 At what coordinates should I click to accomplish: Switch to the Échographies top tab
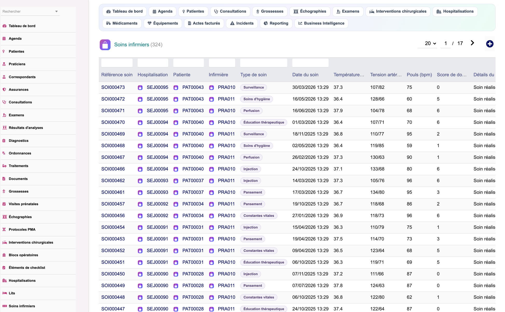(310, 11)
